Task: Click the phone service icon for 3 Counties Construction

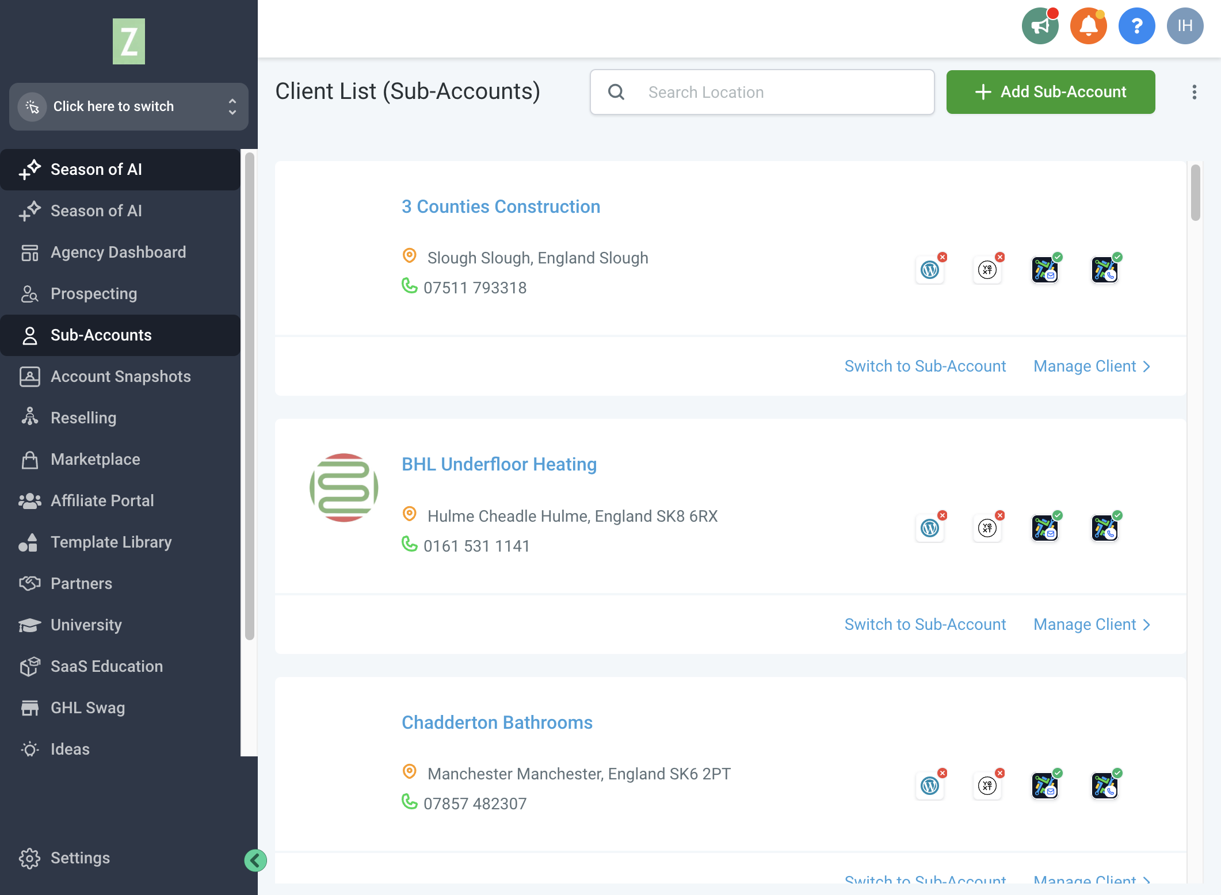Action: pyautogui.click(x=1104, y=270)
